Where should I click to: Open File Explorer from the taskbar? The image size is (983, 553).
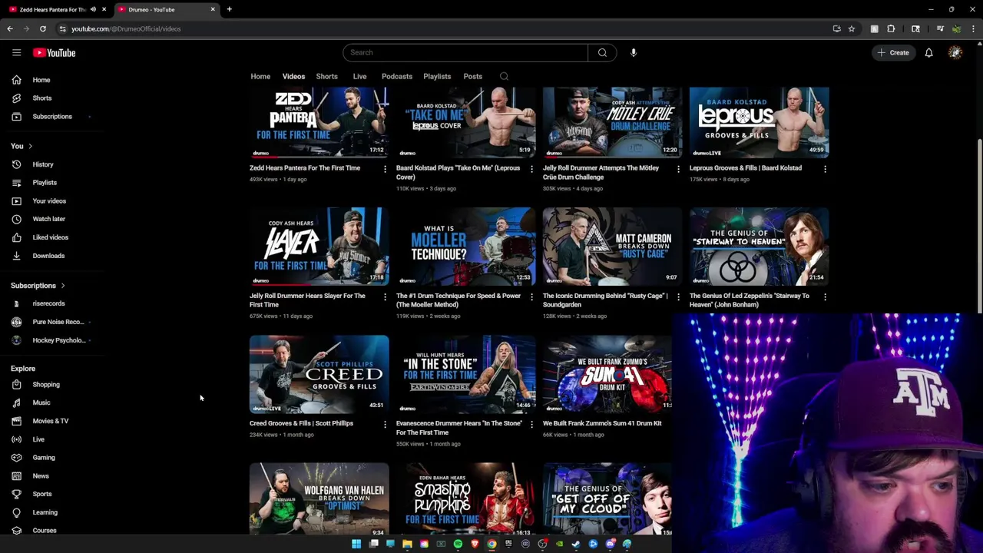407,544
